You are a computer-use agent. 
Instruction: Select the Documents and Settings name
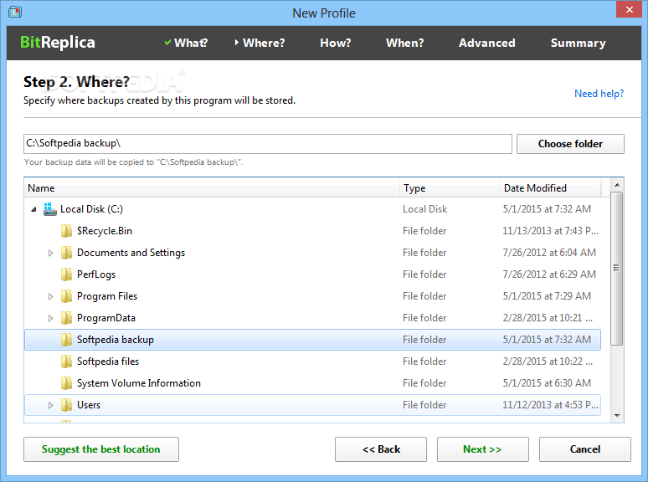click(131, 253)
